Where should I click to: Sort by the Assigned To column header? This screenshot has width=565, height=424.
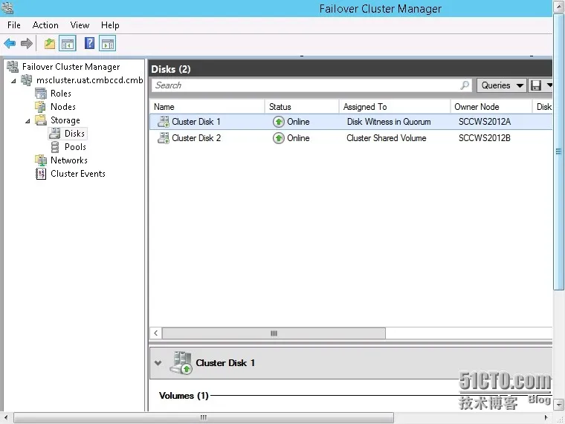(395, 107)
